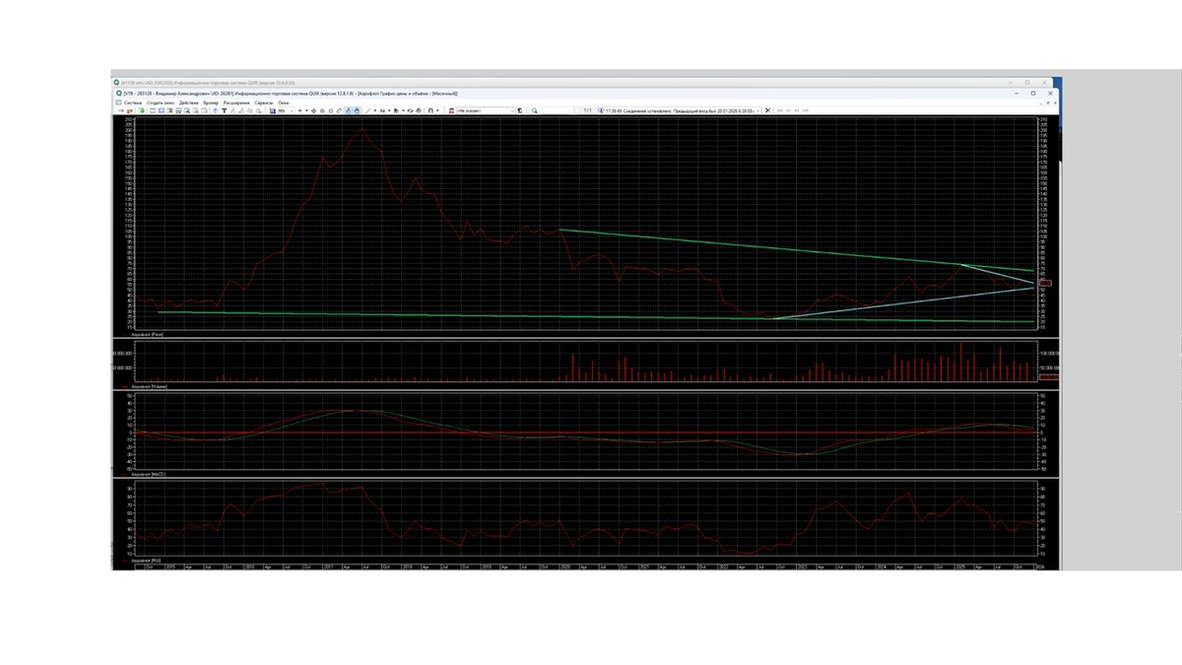
Task: Click the black X disconnect icon
Action: tap(767, 110)
